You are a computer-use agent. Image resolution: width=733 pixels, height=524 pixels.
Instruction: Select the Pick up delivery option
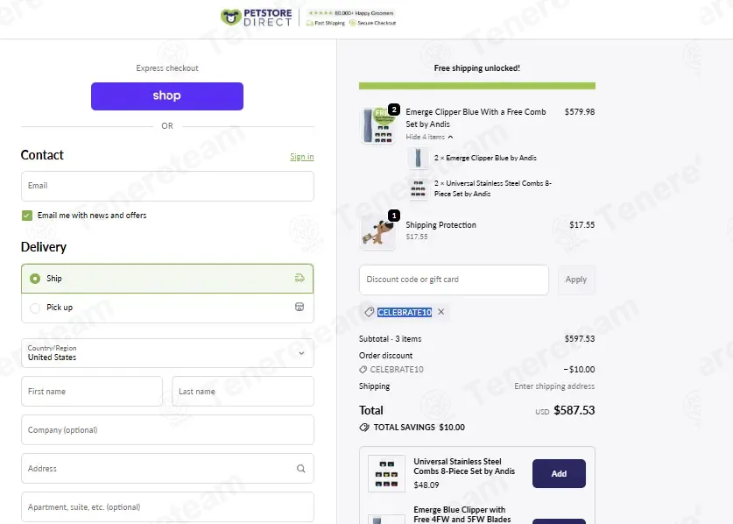[167, 308]
